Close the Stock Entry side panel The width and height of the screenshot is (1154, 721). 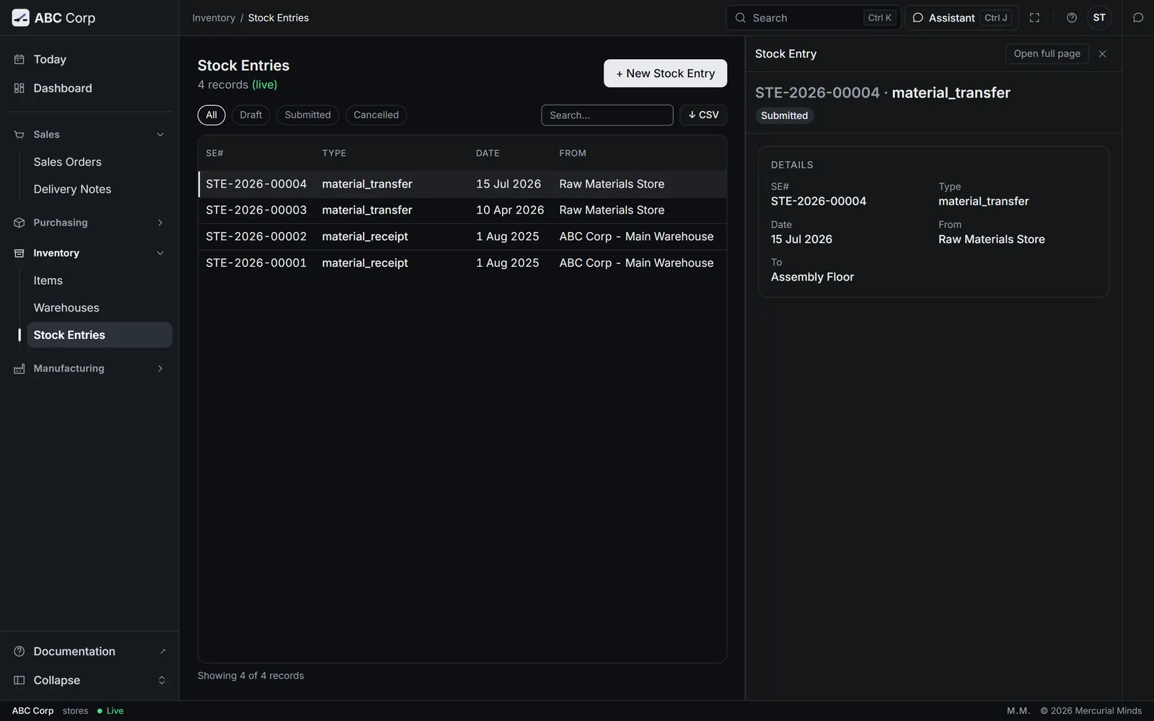1102,54
